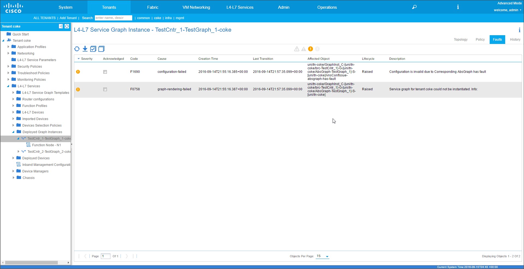
Task: Filter faults by orange major severity icon
Action: click(x=311, y=49)
